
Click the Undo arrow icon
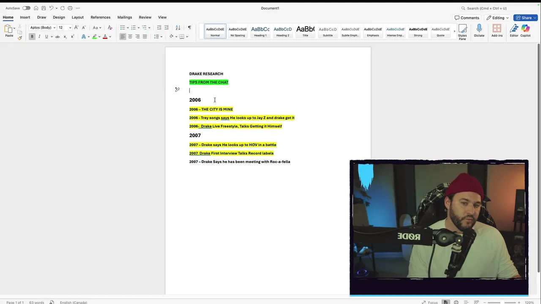pyautogui.click(x=51, y=8)
